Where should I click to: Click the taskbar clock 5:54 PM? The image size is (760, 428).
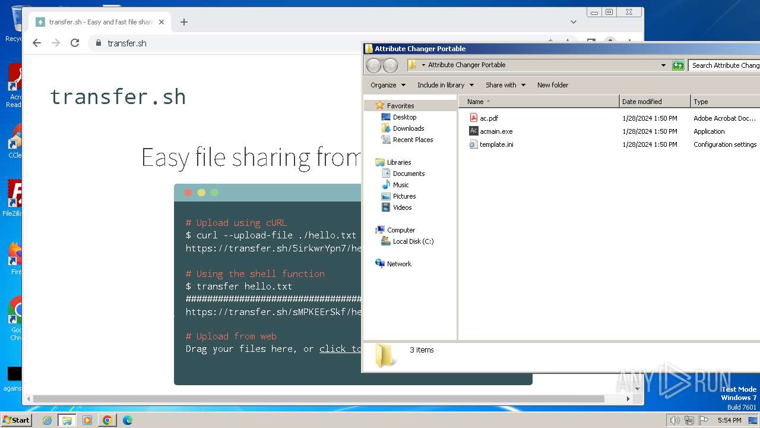pos(729,420)
